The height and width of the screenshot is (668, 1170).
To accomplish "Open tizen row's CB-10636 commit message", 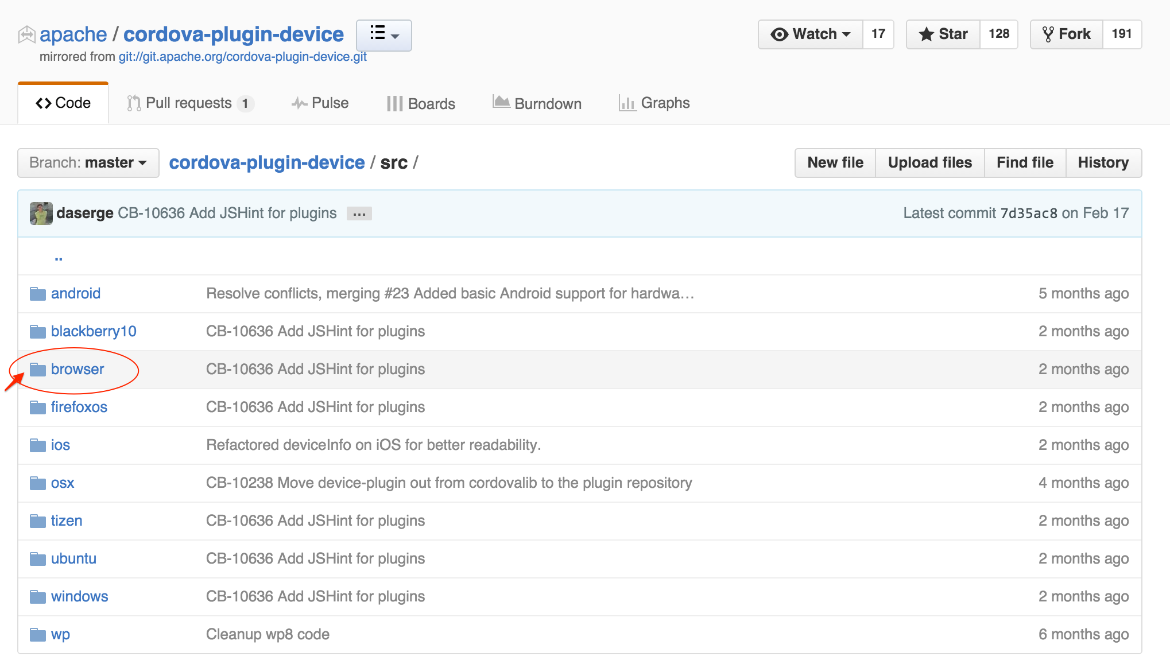I will [x=315, y=521].
